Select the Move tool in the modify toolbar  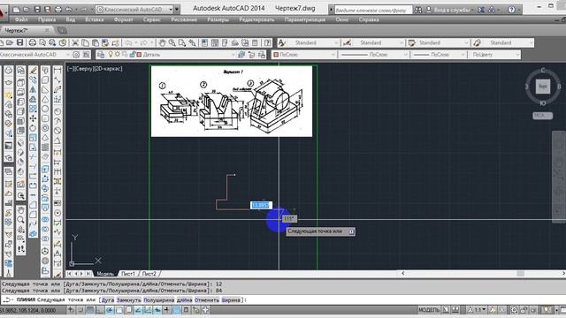coord(33,118)
